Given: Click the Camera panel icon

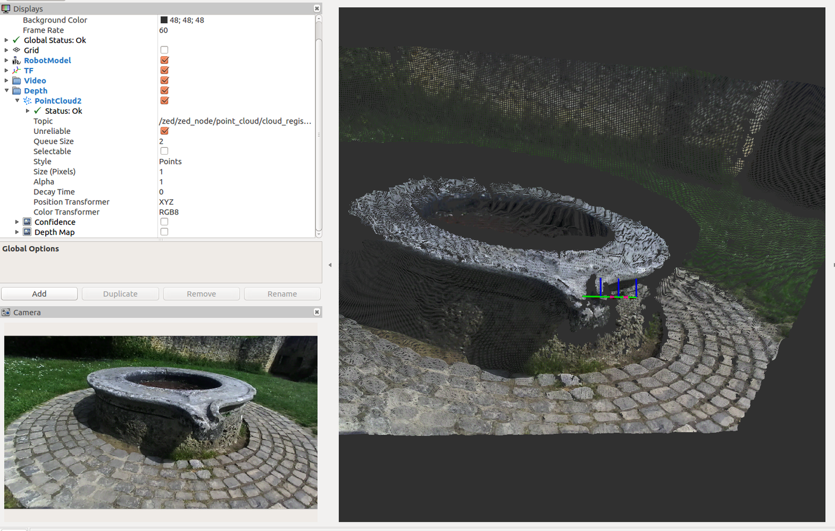Looking at the screenshot, I should (x=7, y=312).
